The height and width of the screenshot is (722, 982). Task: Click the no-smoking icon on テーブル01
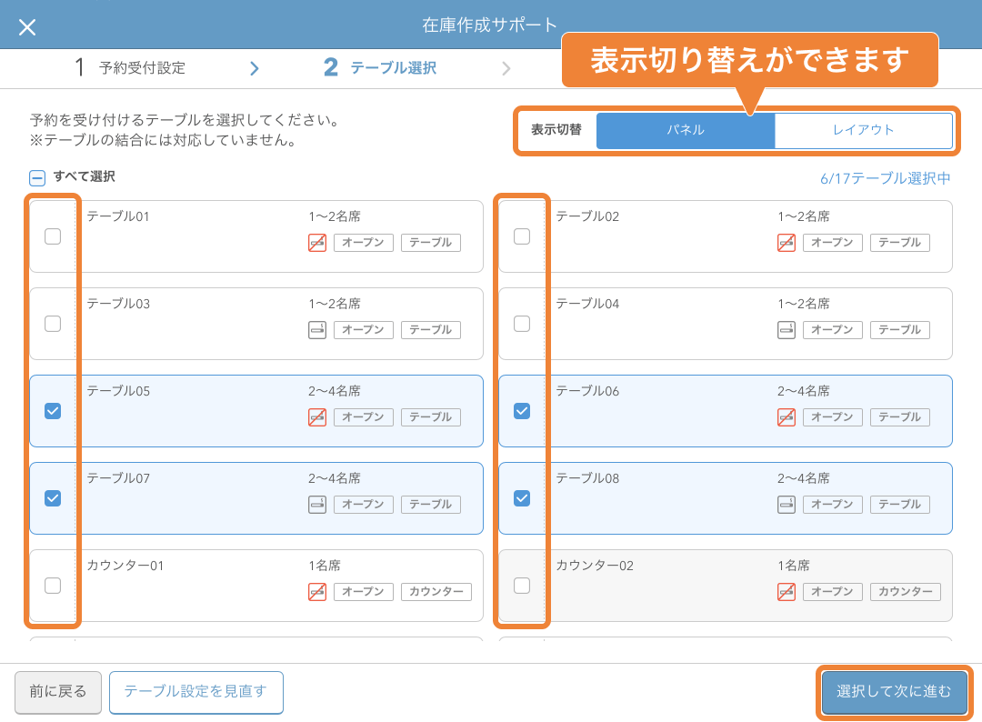coord(316,243)
